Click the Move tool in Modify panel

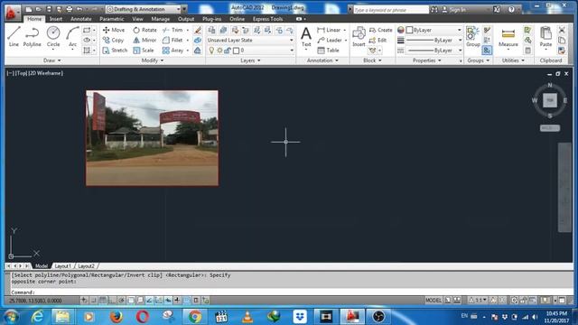click(114, 30)
